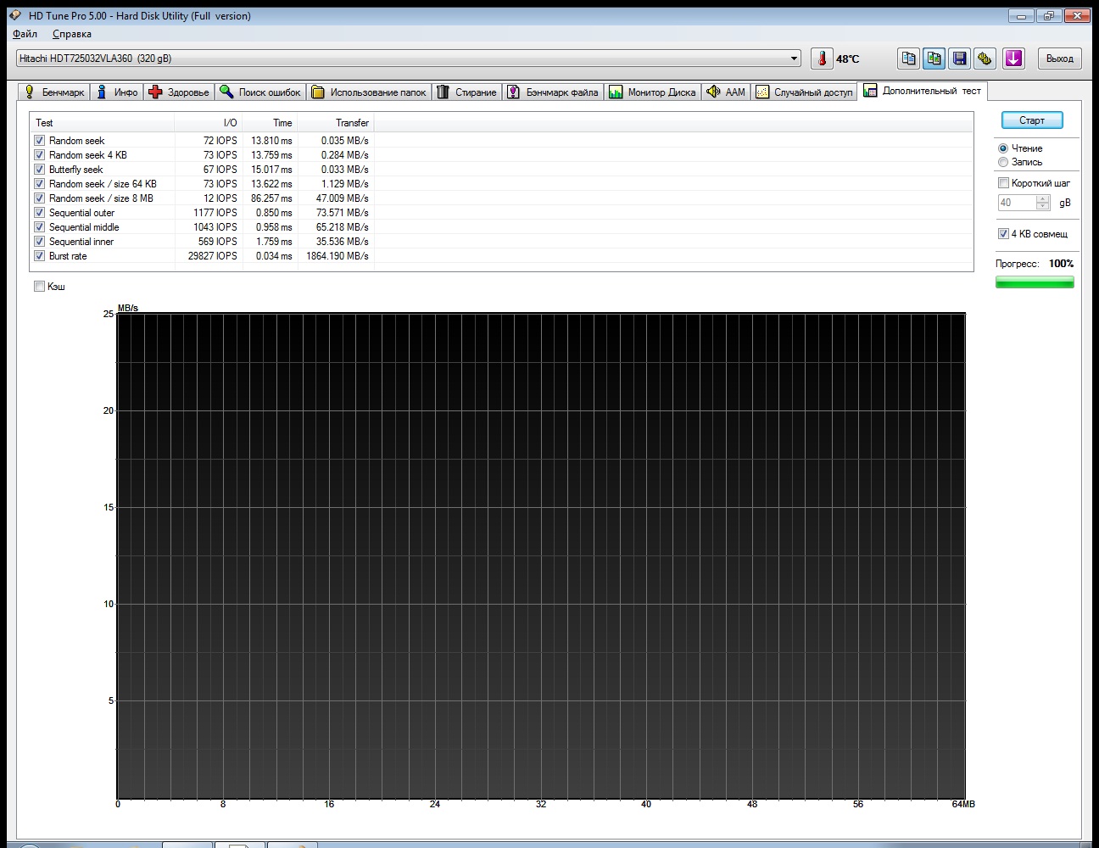The width and height of the screenshot is (1099, 848).
Task: Click the copy screenshot toolbar icon
Action: [x=934, y=59]
